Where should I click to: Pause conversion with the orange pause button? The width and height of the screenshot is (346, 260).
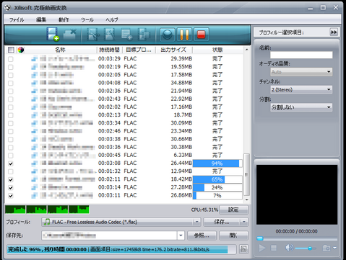[184, 35]
